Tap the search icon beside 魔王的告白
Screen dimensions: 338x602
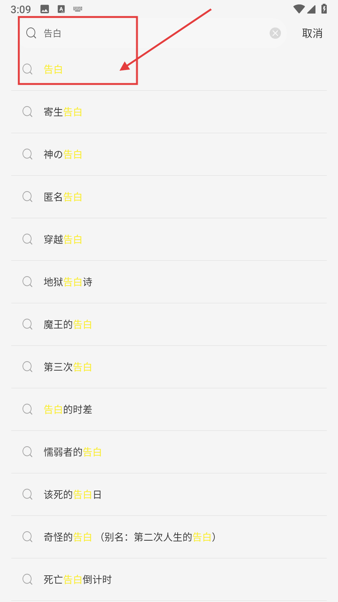coord(27,324)
